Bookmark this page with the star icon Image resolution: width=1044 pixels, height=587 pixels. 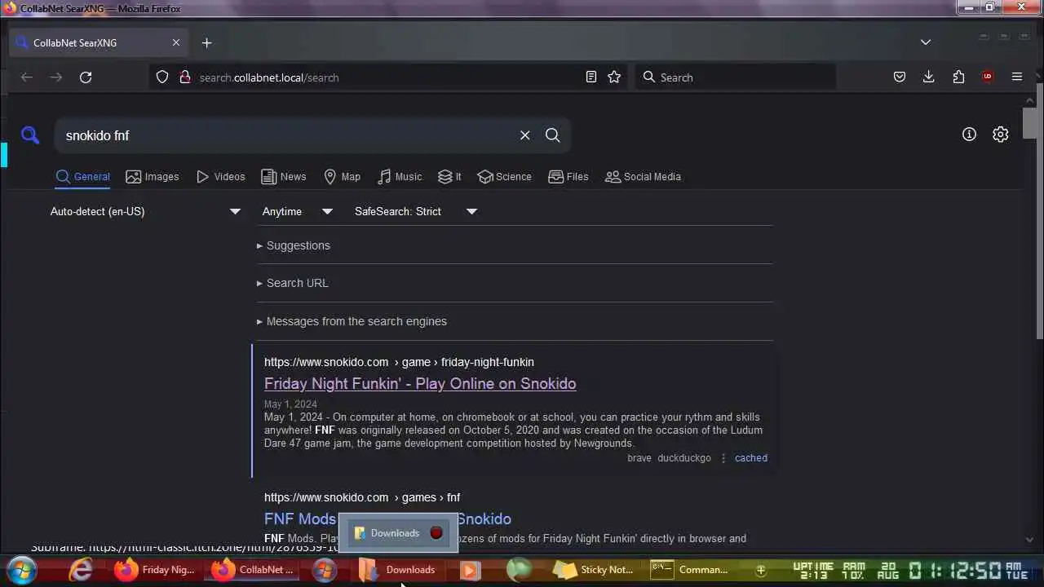[614, 77]
